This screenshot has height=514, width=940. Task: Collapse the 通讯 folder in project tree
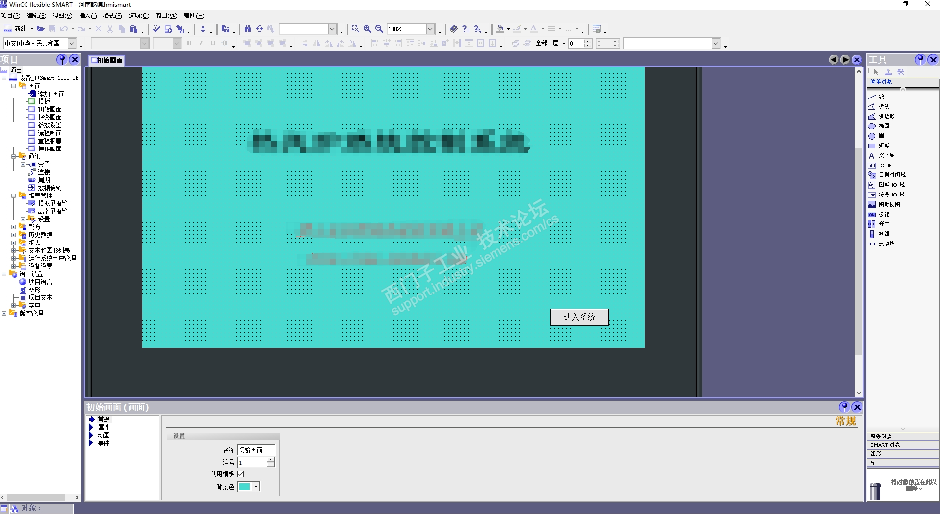(x=14, y=156)
